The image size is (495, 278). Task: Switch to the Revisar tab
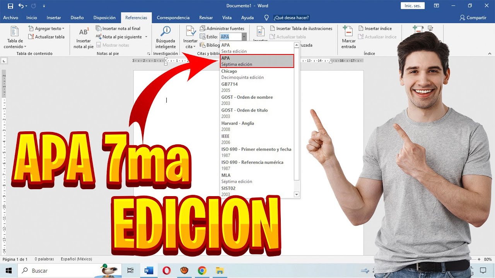click(x=206, y=18)
